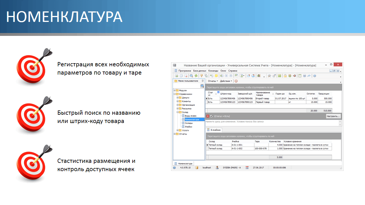Viewport: 365px width, 205px height.
Task: Switch to the В ячейках tab
Action: [214, 130]
